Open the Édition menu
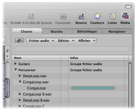The height and width of the screenshot is (109, 135). pyautogui.click(x=65, y=41)
